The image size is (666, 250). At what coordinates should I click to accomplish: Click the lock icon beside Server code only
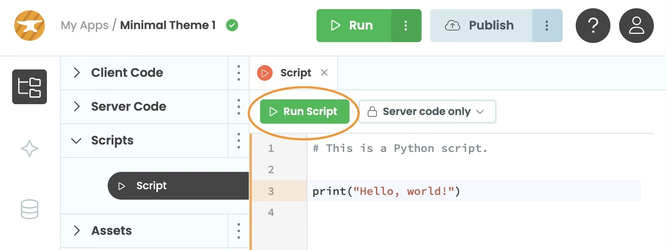coord(372,112)
